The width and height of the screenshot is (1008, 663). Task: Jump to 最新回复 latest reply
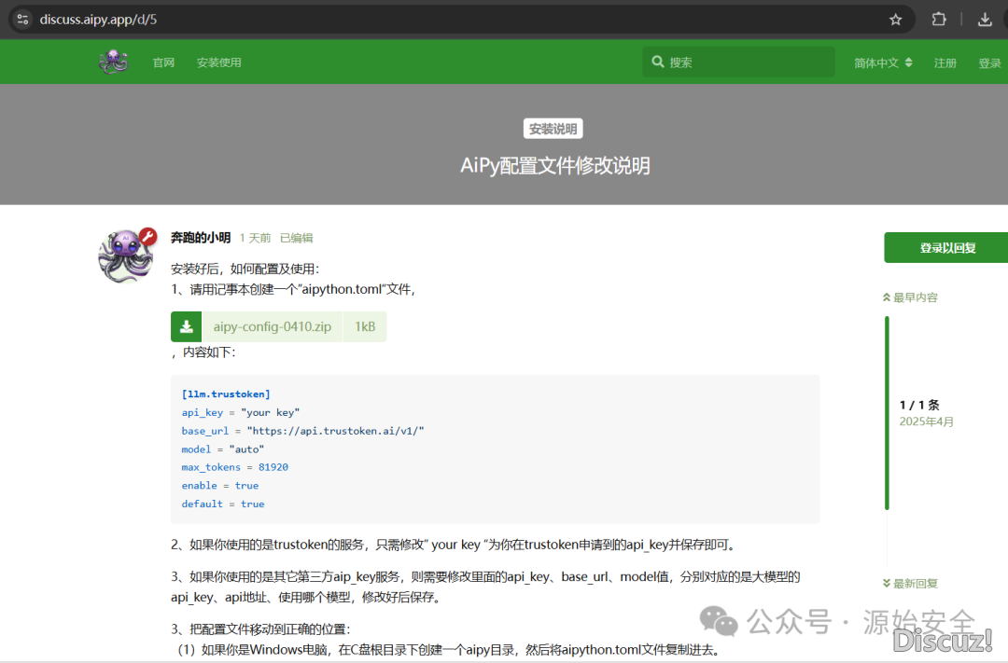[910, 584]
